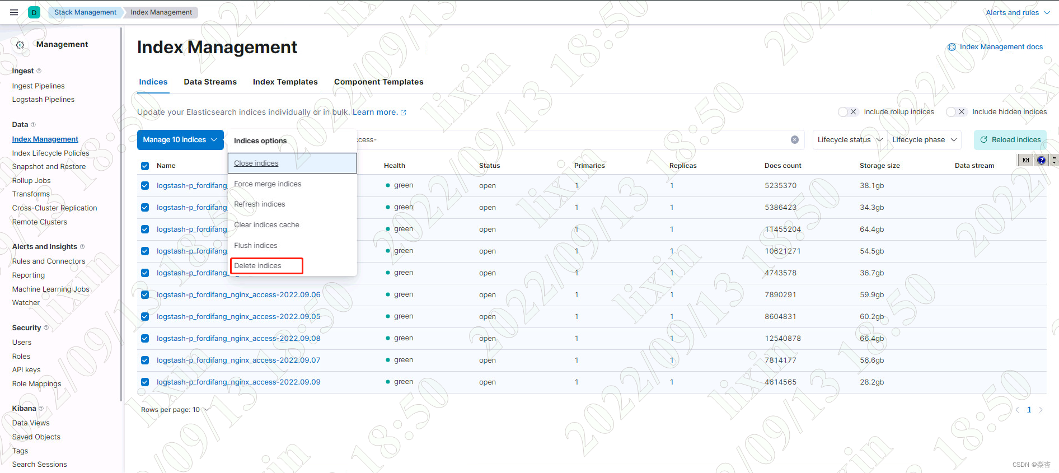Open Machine Learning Jobs in sidebar
Screen dimensions: 1059x473
click(51, 289)
